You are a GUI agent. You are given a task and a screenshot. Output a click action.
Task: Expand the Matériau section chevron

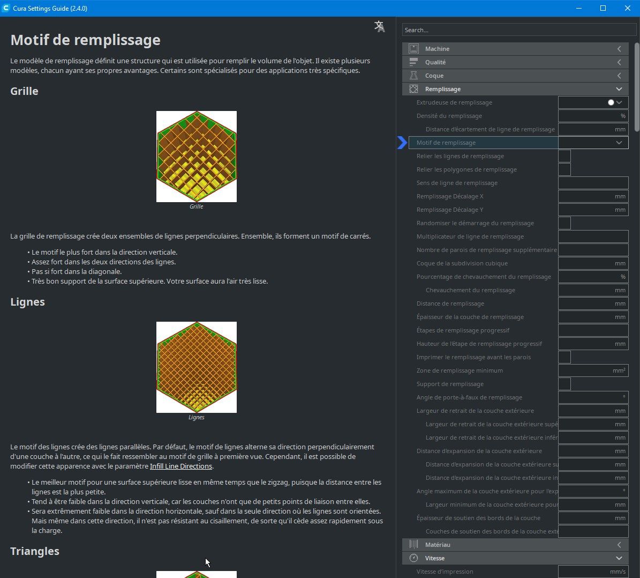(619, 544)
